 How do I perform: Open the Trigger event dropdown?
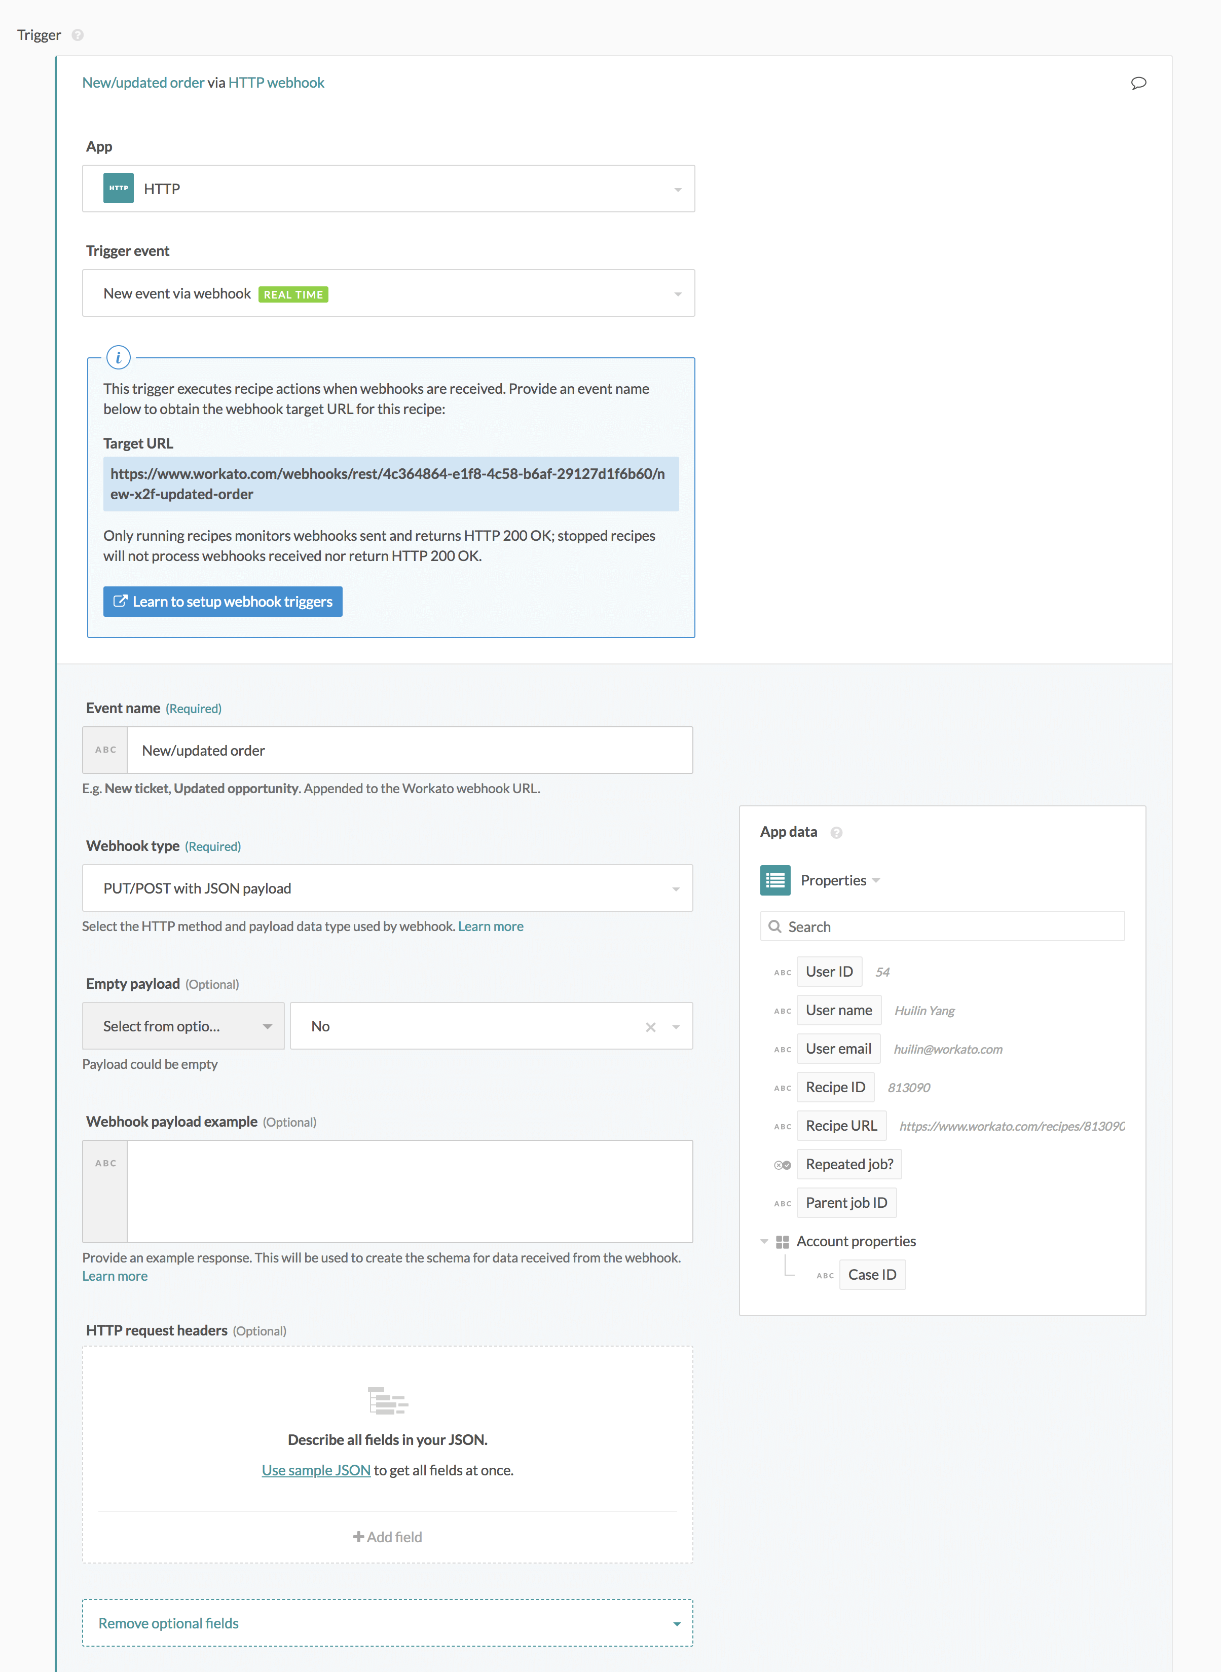(678, 292)
